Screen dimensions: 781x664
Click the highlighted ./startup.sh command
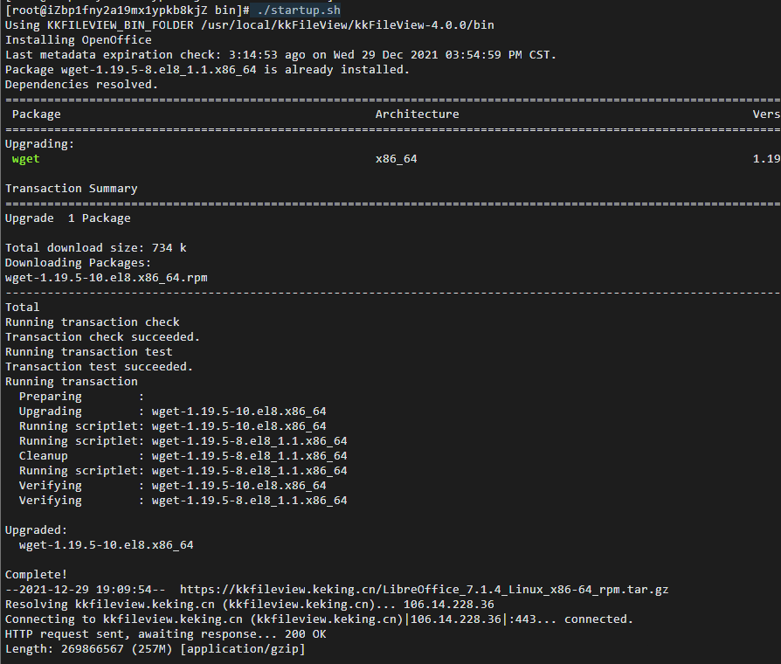tap(300, 10)
